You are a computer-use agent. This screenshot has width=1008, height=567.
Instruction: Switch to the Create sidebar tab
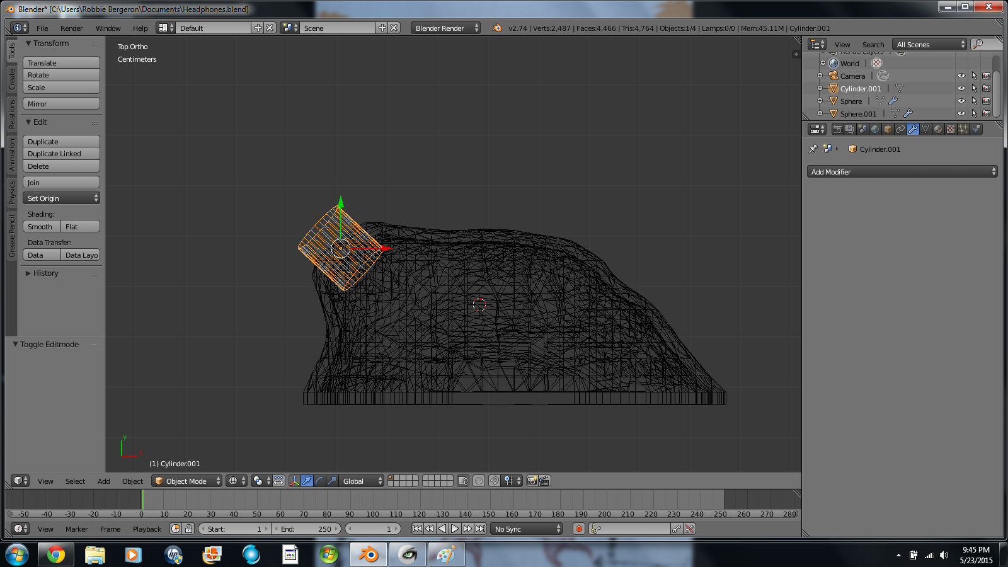pyautogui.click(x=11, y=79)
